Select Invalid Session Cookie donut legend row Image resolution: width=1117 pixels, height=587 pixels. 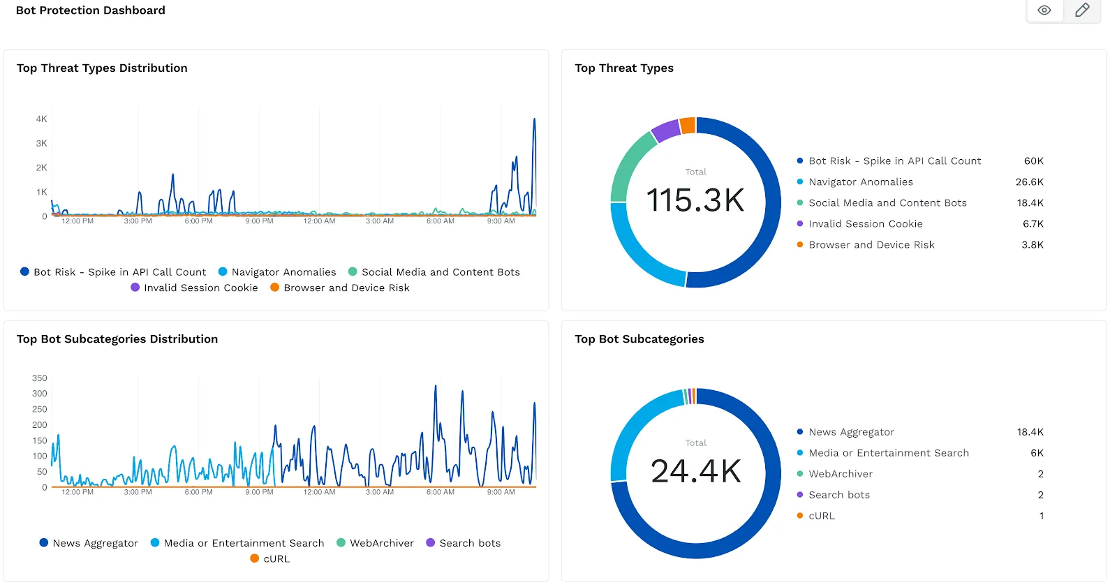[920, 223]
